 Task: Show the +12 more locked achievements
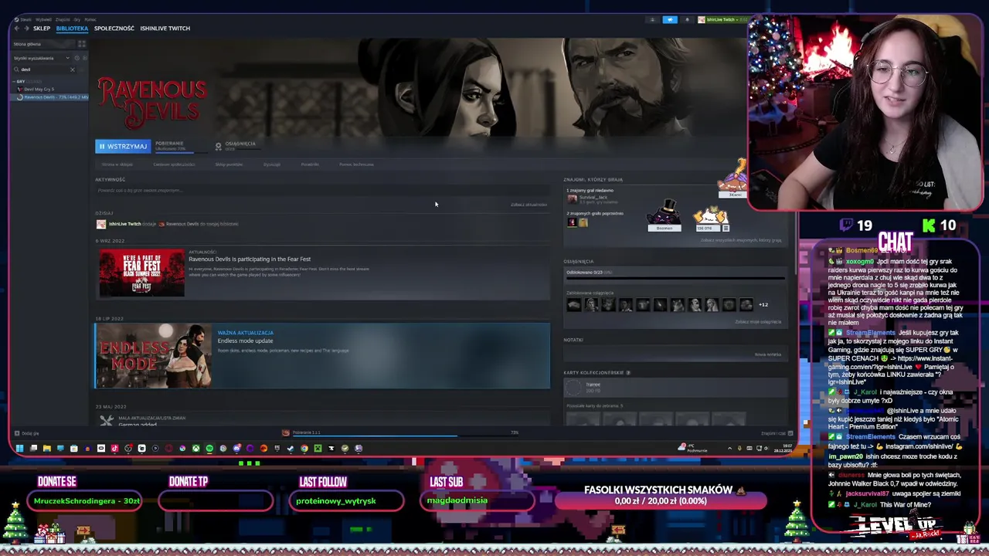763,305
